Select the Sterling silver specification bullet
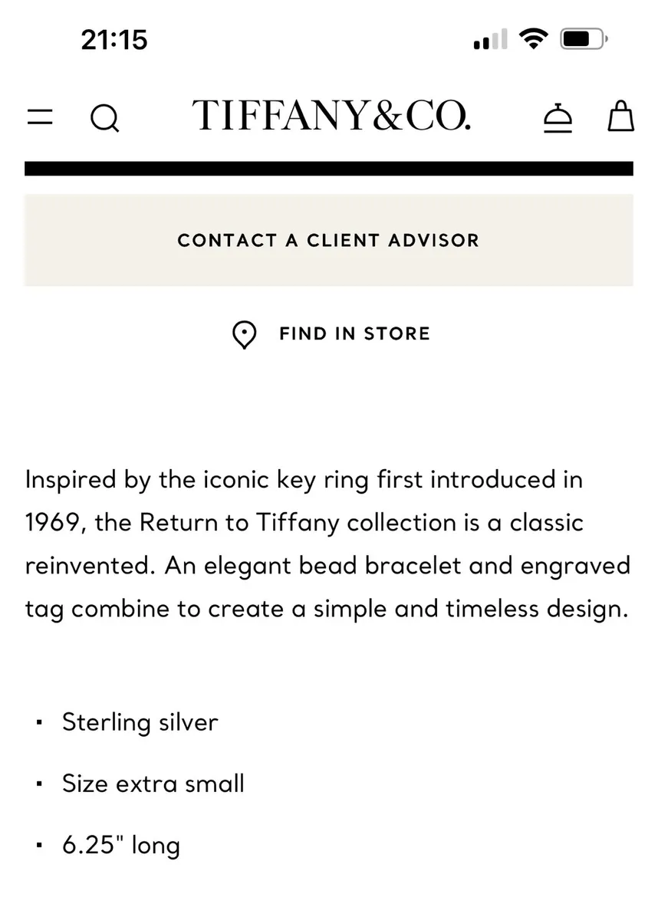The width and height of the screenshot is (658, 920). 140,721
